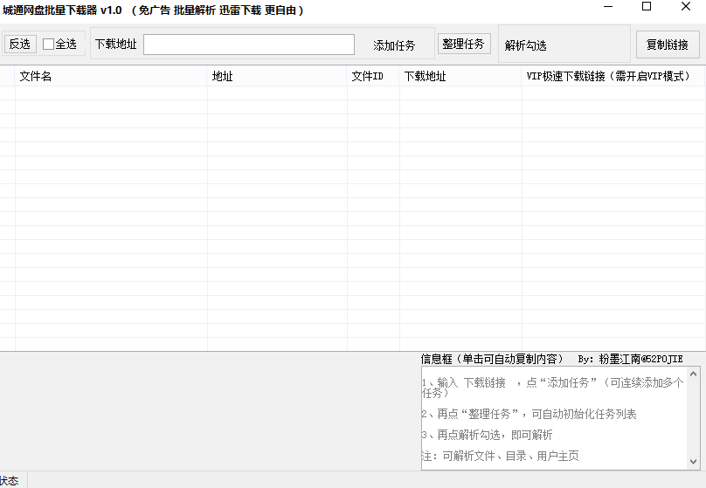Minimize the downloader window
Screen dimensions: 706x488
608,7
